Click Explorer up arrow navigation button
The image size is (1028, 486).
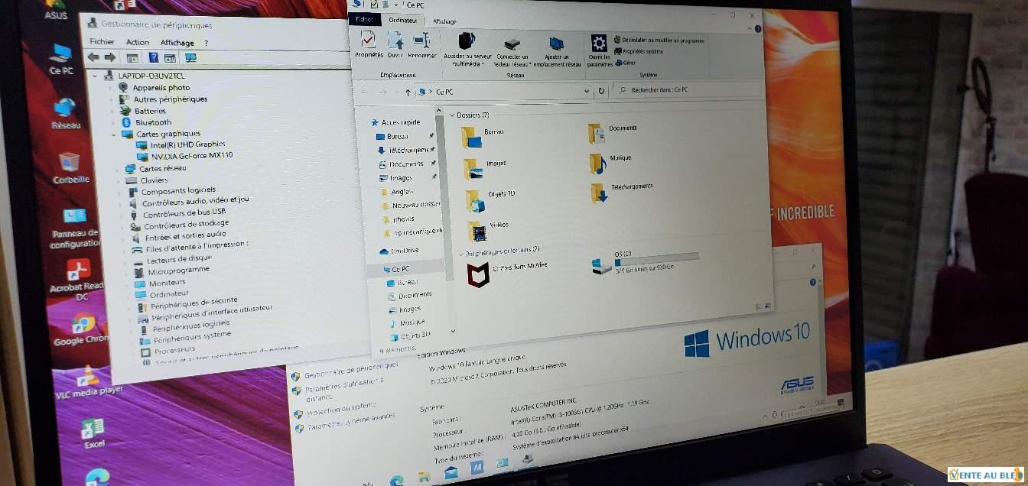408,92
